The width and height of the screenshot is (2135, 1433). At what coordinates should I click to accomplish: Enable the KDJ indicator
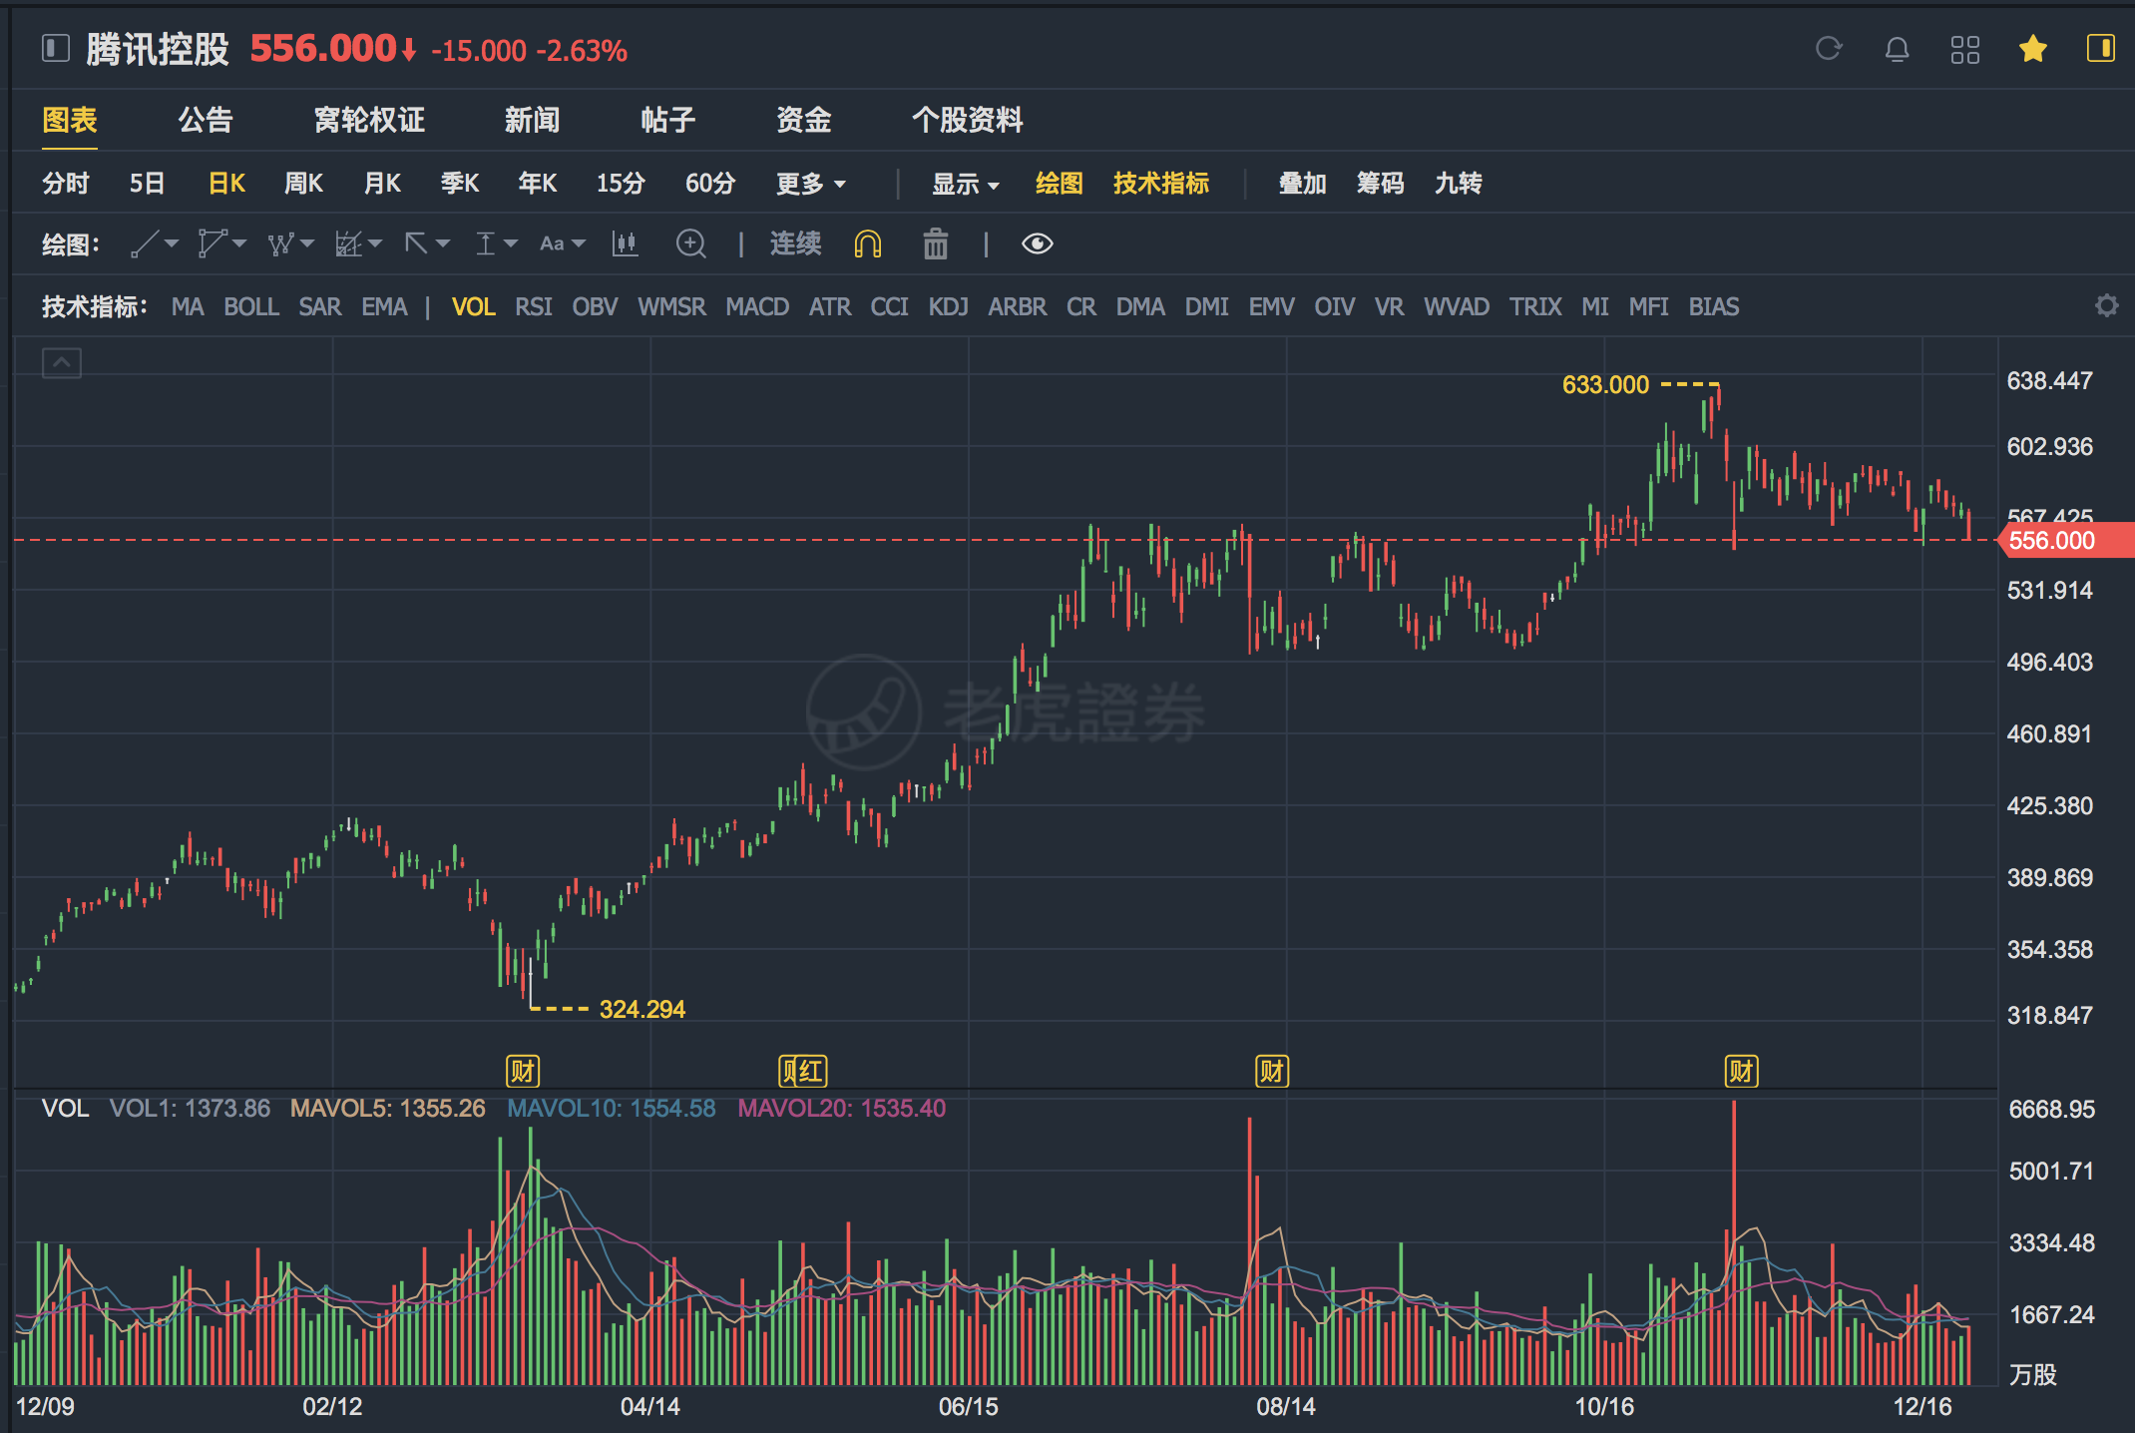coord(948,306)
